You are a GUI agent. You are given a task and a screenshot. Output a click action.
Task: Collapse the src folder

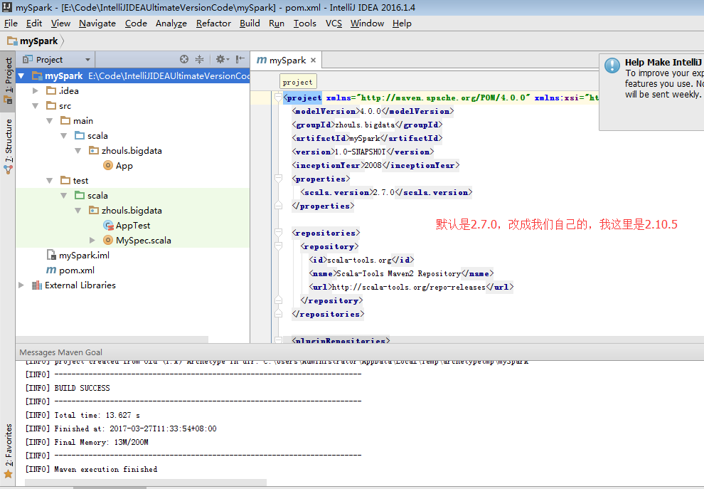pyautogui.click(x=36, y=106)
